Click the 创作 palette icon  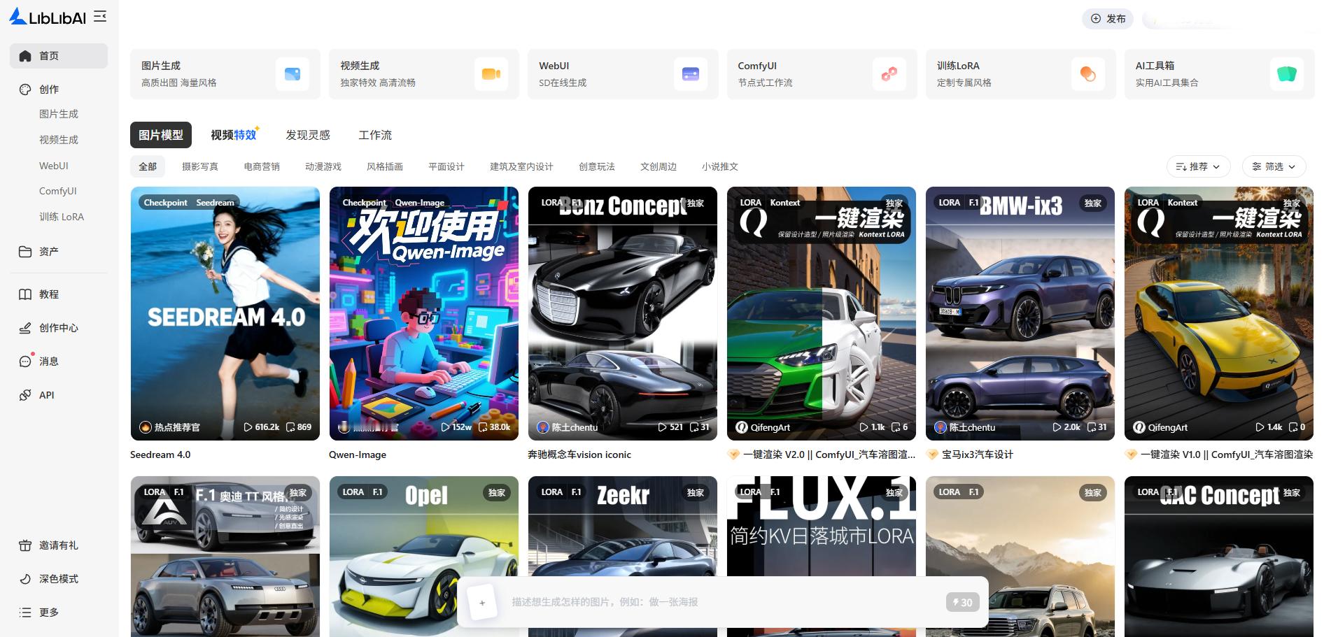[x=25, y=90]
